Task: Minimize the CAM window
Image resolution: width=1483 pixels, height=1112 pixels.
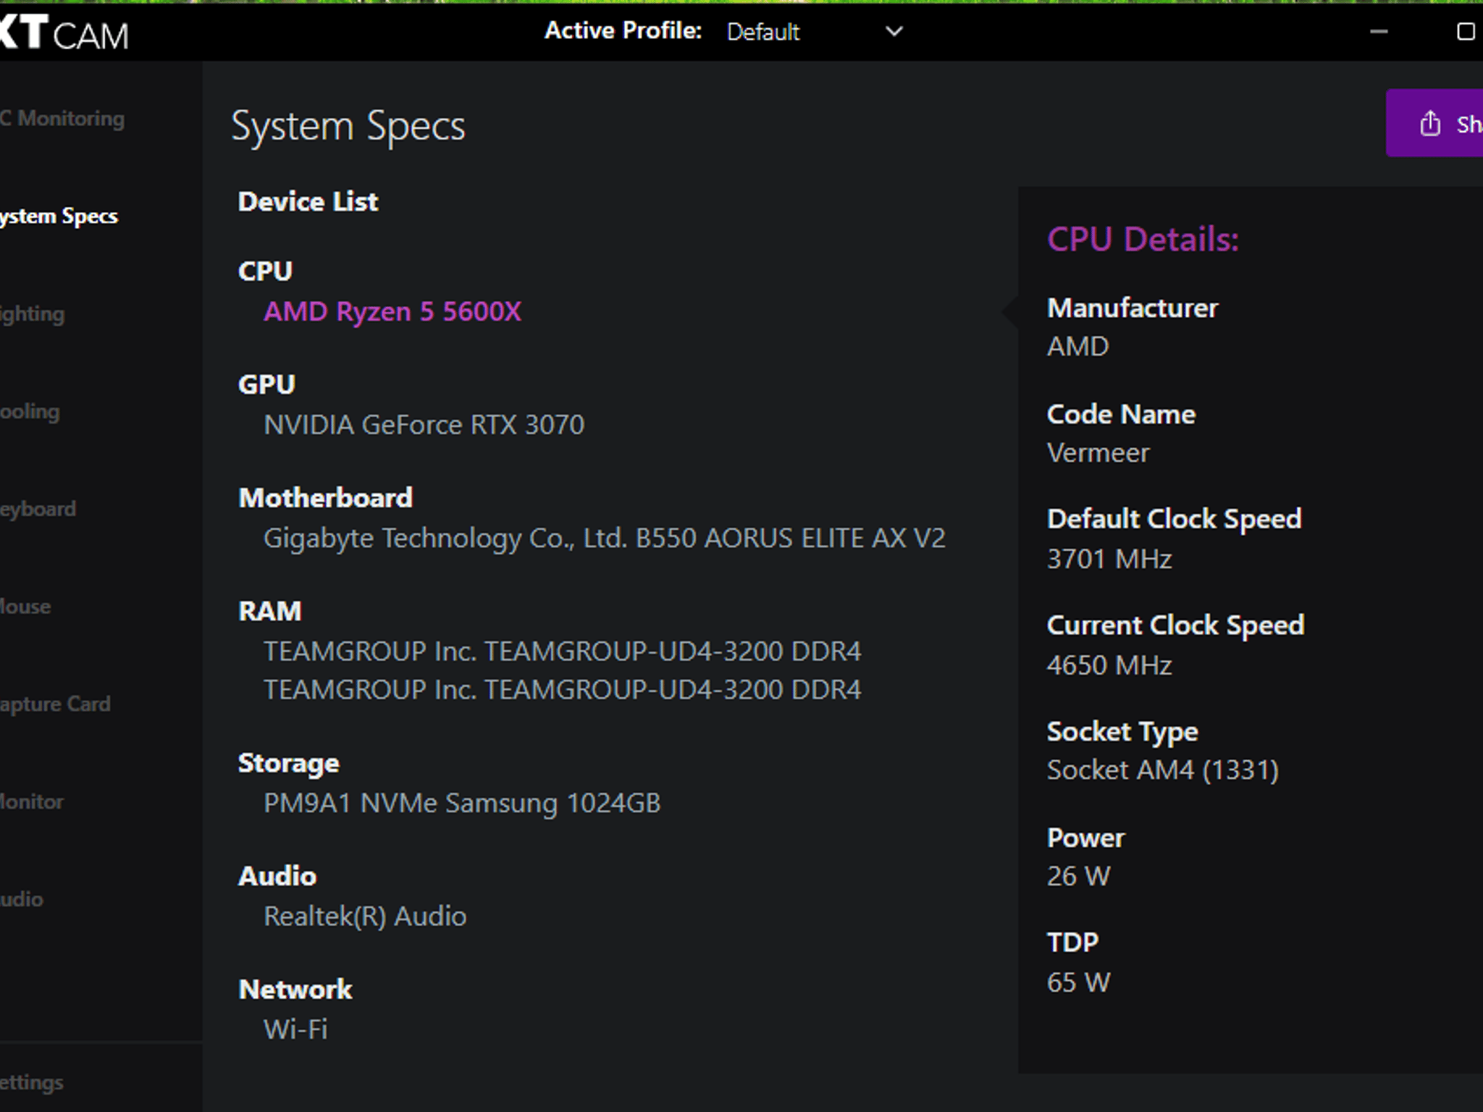Action: (x=1379, y=32)
